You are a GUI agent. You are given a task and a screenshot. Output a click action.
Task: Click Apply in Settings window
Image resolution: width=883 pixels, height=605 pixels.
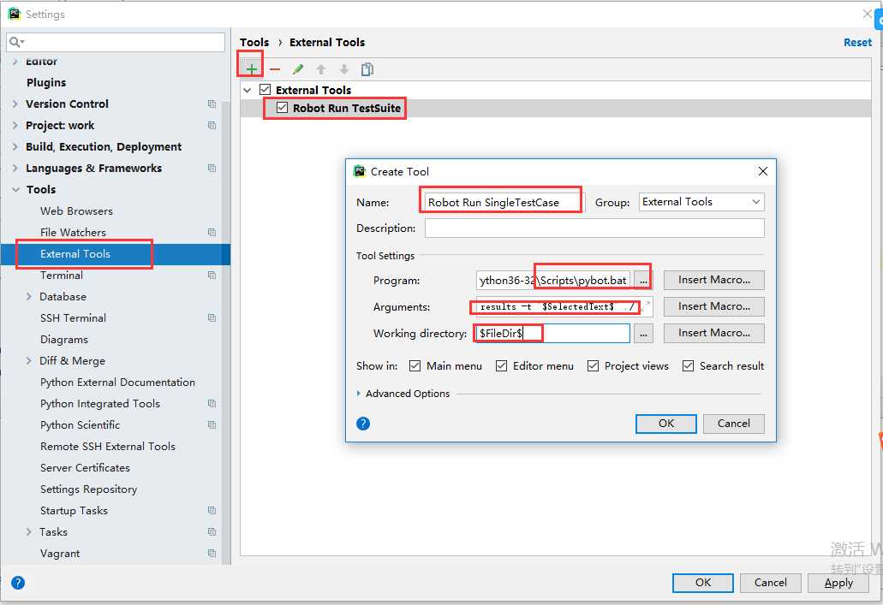point(838,583)
